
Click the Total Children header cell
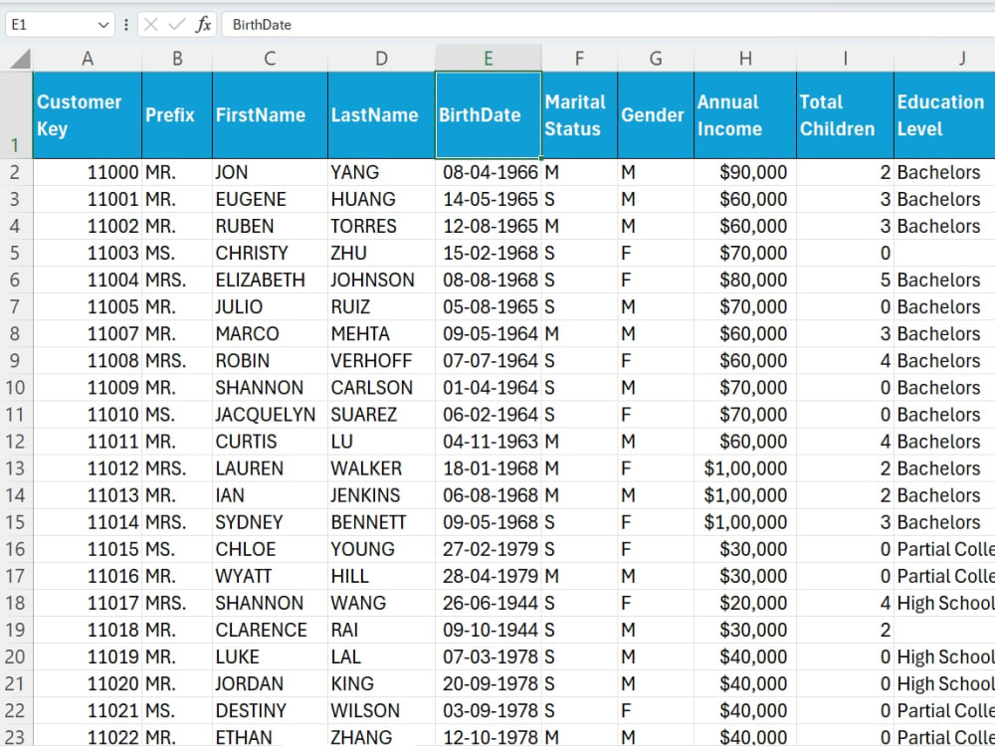pos(845,114)
